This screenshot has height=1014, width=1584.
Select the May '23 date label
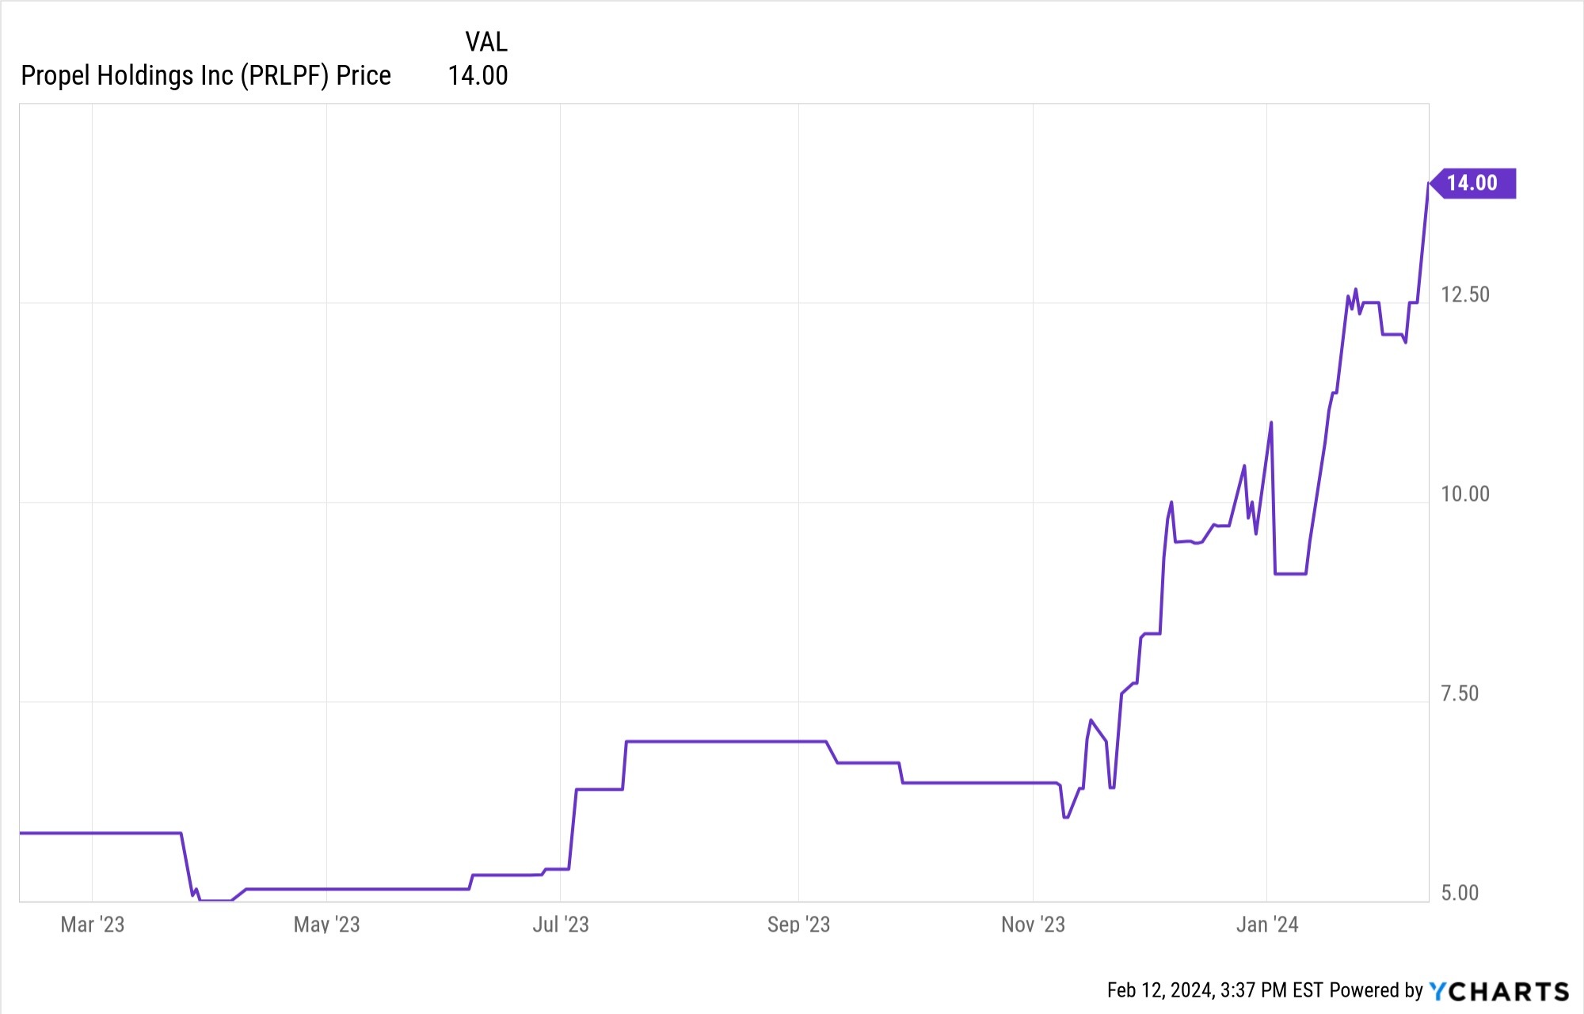tap(326, 925)
